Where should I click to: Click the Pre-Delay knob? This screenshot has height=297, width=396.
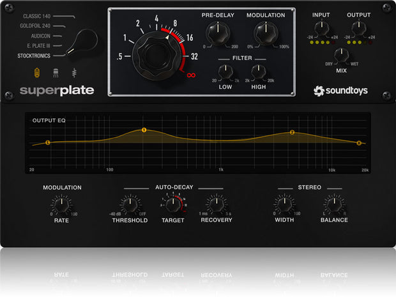218,33
